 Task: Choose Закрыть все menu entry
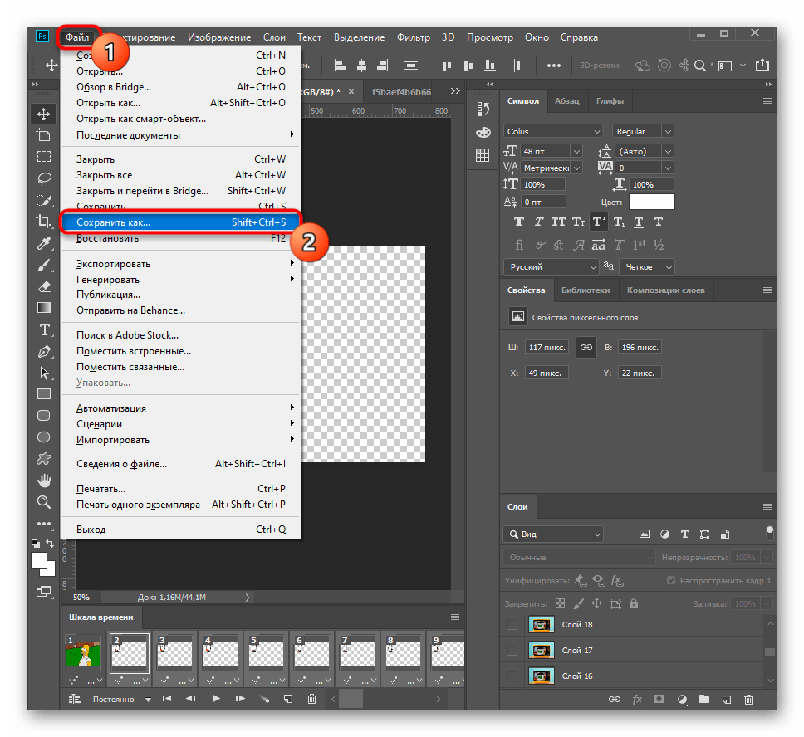(180, 175)
